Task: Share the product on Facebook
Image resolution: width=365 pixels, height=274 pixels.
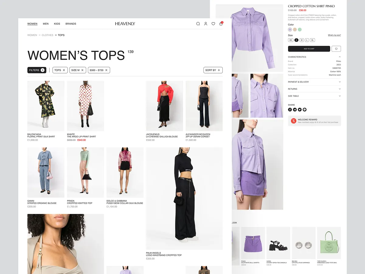Action: click(x=290, y=110)
